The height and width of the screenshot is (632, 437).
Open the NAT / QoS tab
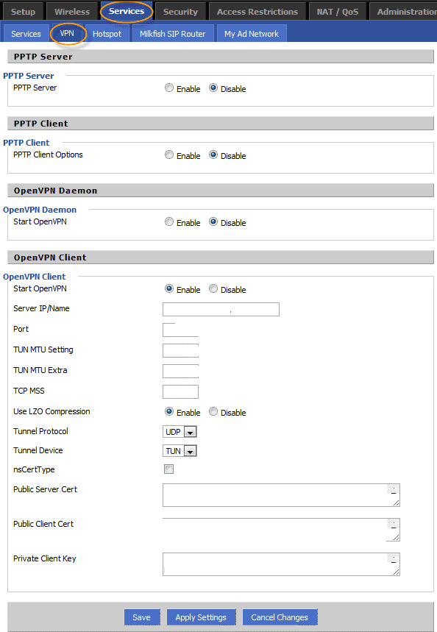tap(338, 12)
